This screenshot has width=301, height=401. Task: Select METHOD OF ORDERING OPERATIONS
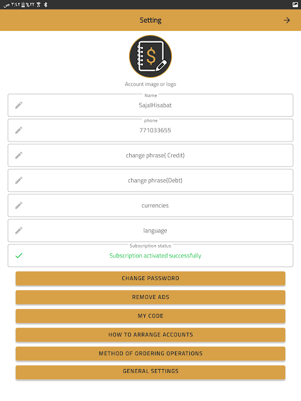(150, 353)
